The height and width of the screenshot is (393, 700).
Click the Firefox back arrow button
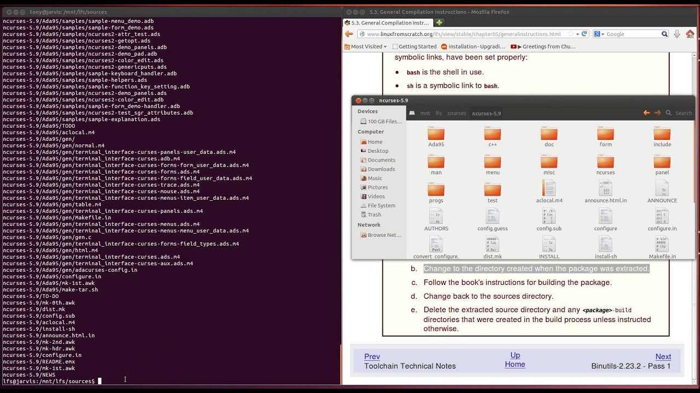click(x=349, y=34)
